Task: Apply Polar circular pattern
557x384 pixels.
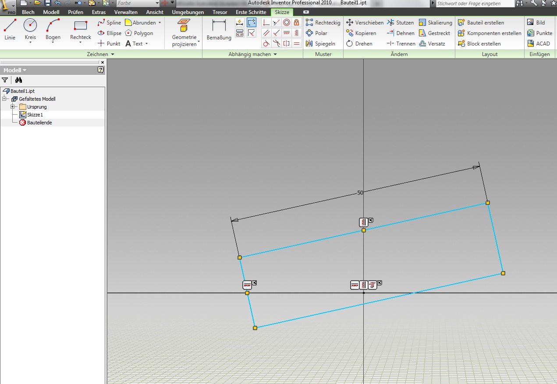Action: point(316,33)
